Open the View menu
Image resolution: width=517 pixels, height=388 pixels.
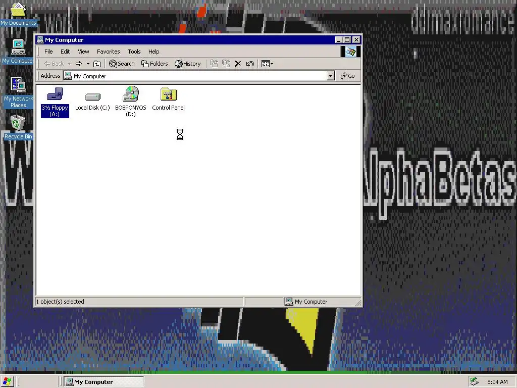tap(83, 52)
